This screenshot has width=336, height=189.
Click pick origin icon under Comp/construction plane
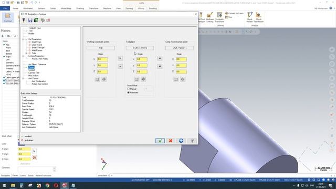(x=183, y=79)
